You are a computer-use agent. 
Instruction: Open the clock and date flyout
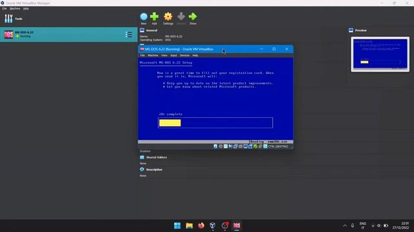pos(401,226)
